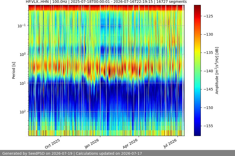Click the 'Apr 2026' x-axis tick label
Screen dimensions: 235x156
click(x=130, y=144)
